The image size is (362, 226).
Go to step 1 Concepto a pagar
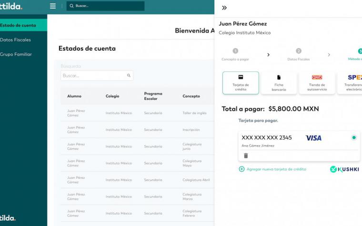[235, 55]
